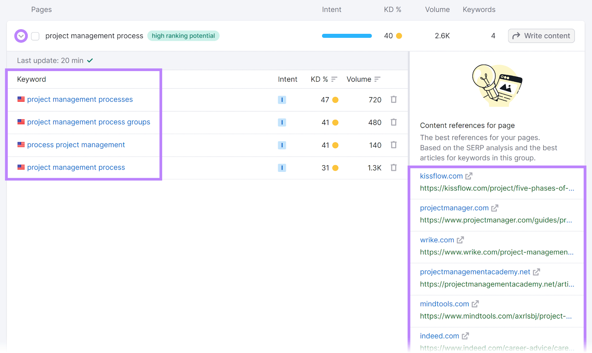Delete the keyword "project management processes"

tap(393, 99)
